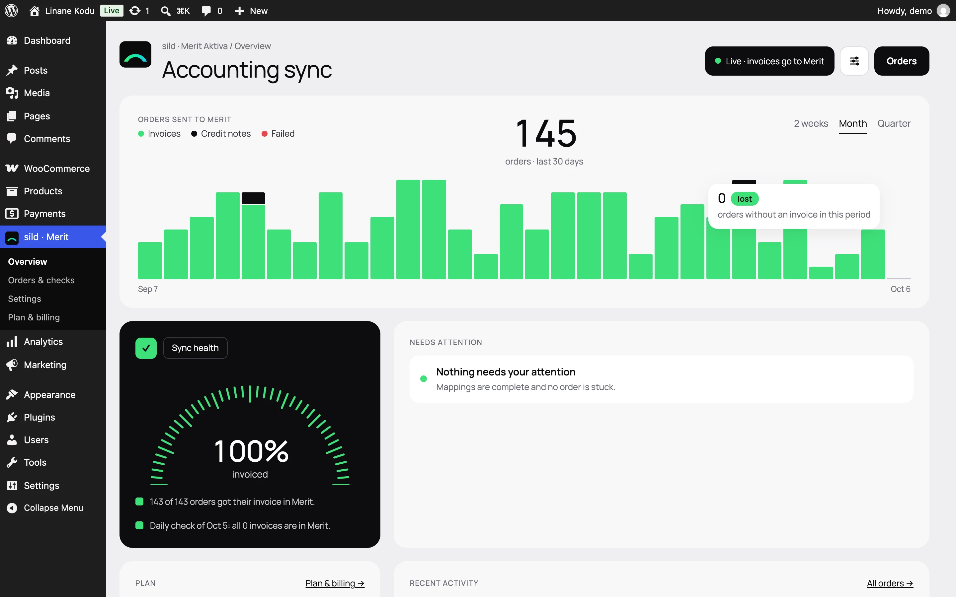Open the search magnifier icon

tap(166, 11)
